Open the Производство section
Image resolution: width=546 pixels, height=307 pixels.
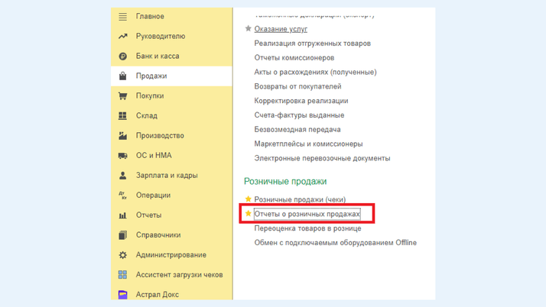pos(171,136)
